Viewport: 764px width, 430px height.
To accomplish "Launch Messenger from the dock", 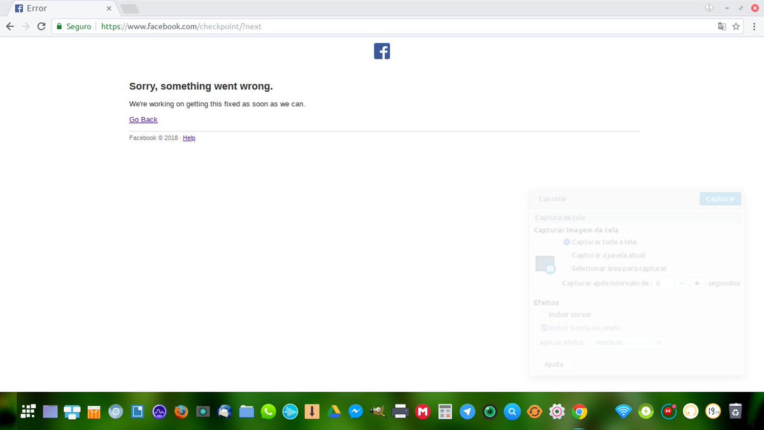I will [x=356, y=412].
